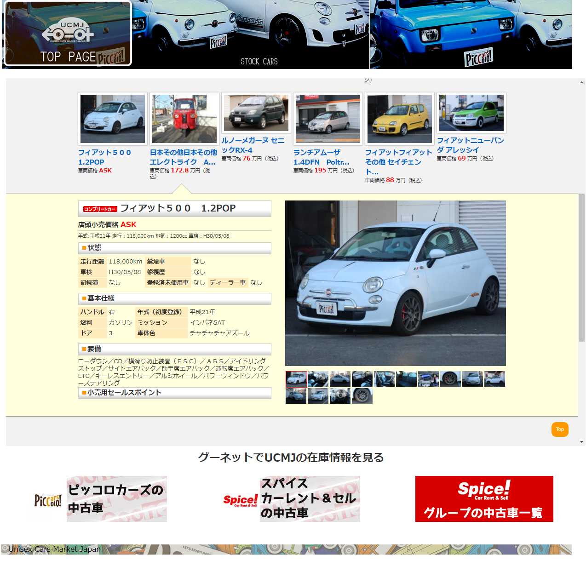The height and width of the screenshot is (561, 586).
Task: Click the blue car Piccolo Cars banner
Action: click(x=471, y=34)
